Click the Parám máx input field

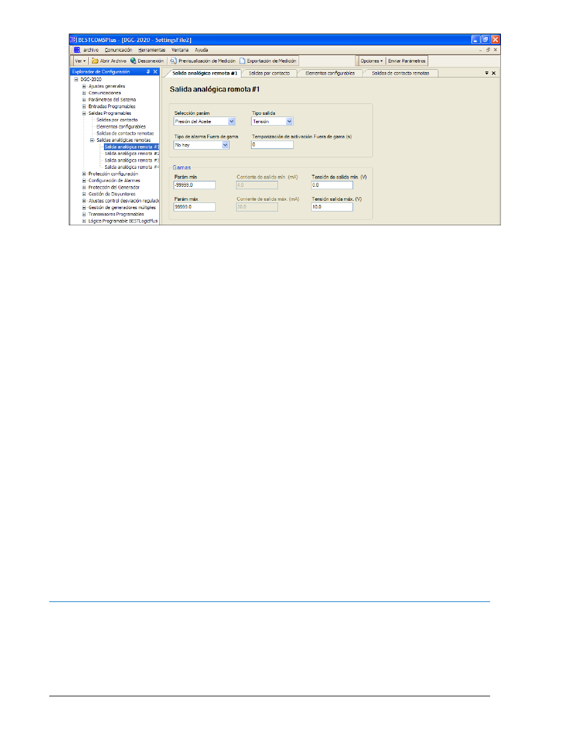[195, 207]
